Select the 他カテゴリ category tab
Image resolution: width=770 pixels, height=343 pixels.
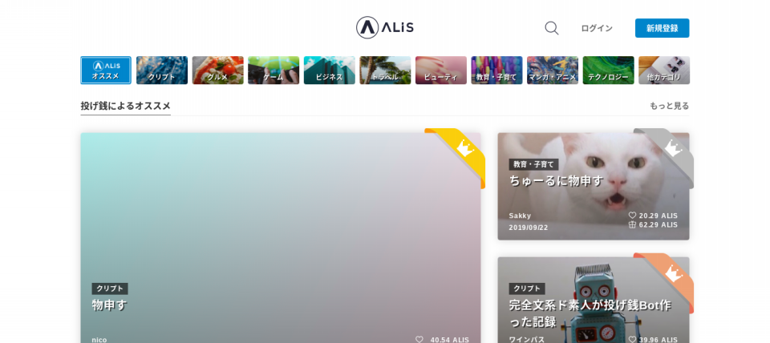(x=664, y=71)
